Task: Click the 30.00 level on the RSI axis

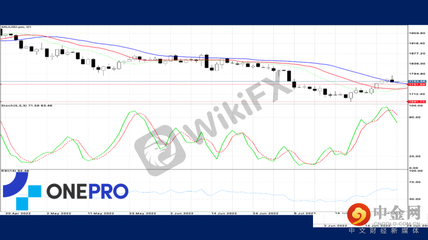Action: coord(415,199)
